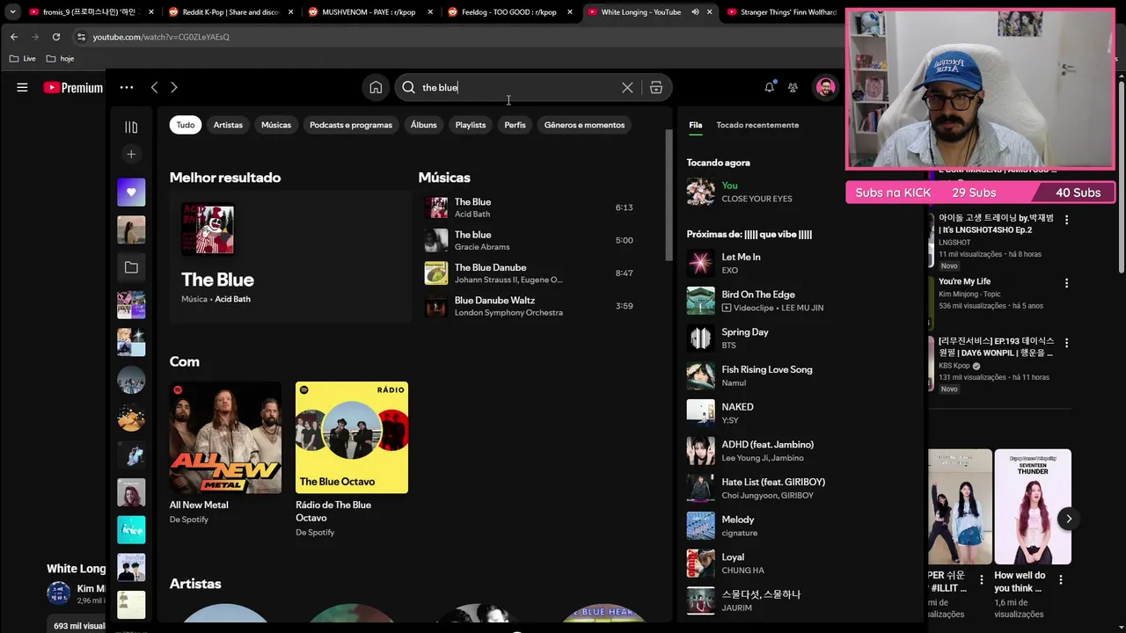Open options for You're My Life video
1126x633 pixels.
[1067, 283]
